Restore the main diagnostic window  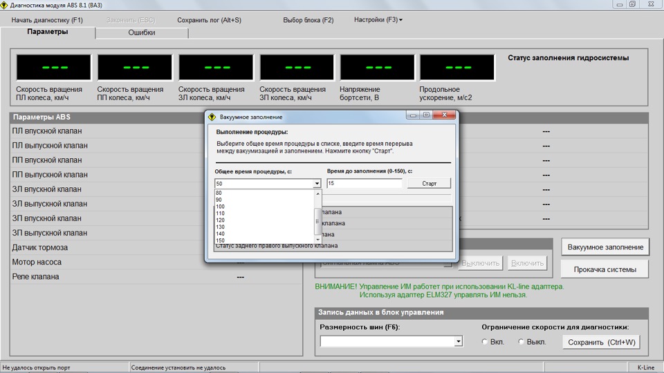coord(632,4)
